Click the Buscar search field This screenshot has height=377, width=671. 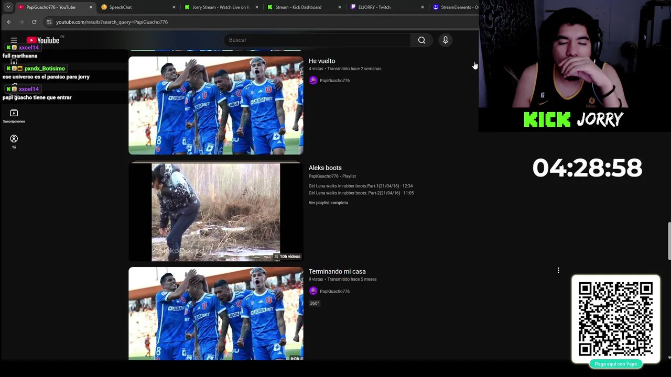point(317,40)
